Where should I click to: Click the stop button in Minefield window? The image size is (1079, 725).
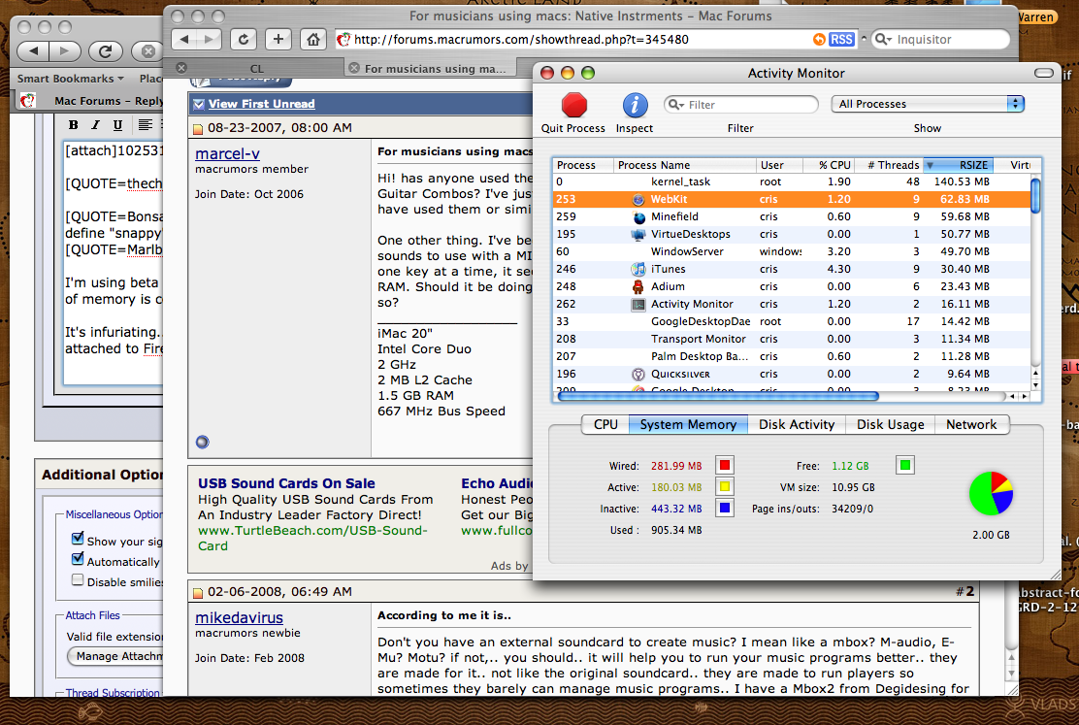coord(147,50)
